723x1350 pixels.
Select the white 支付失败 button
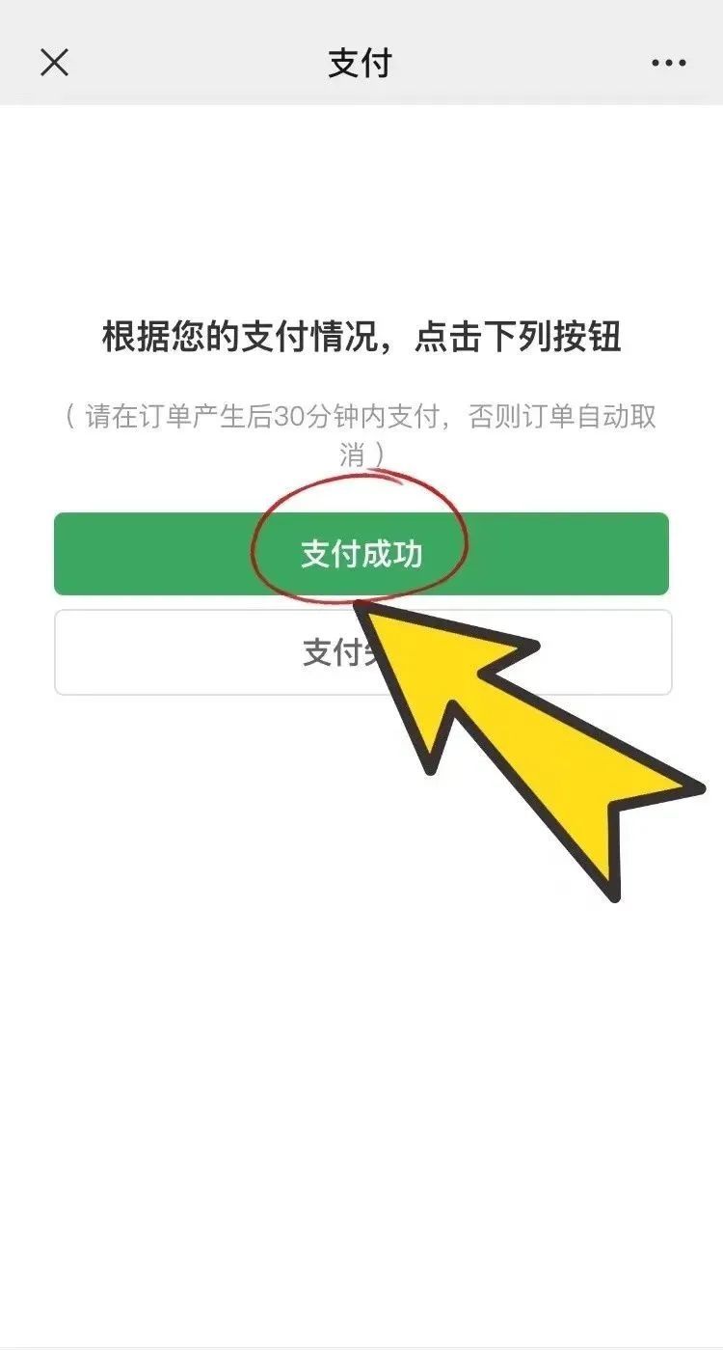[x=362, y=652]
